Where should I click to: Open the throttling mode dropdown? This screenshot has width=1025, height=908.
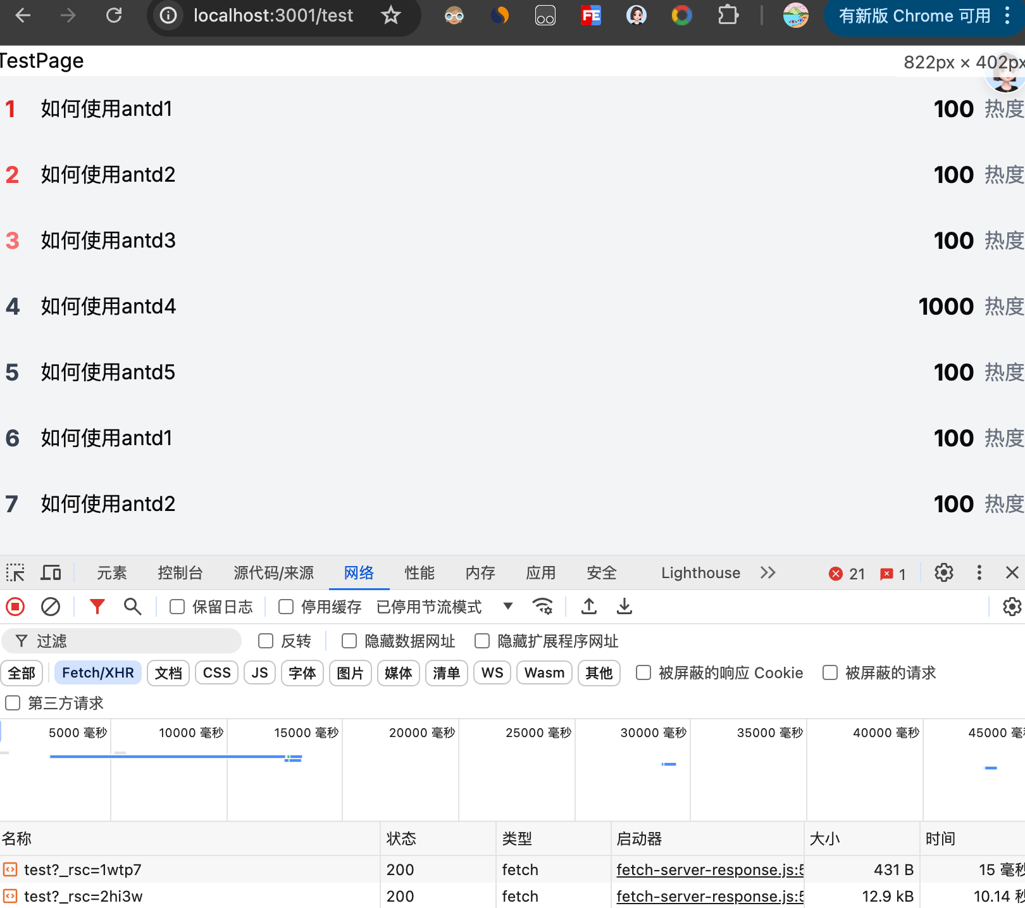(x=507, y=607)
